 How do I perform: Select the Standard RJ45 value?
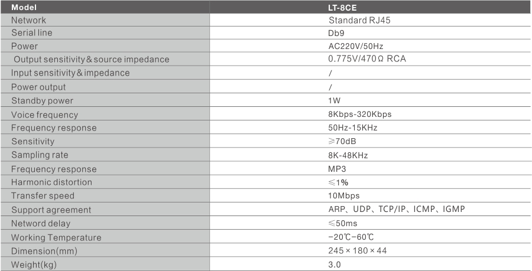click(359, 20)
